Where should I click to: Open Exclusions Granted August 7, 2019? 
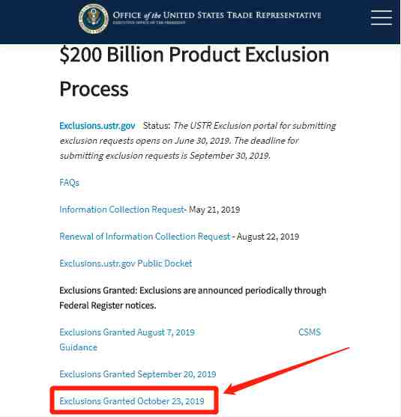point(127,332)
